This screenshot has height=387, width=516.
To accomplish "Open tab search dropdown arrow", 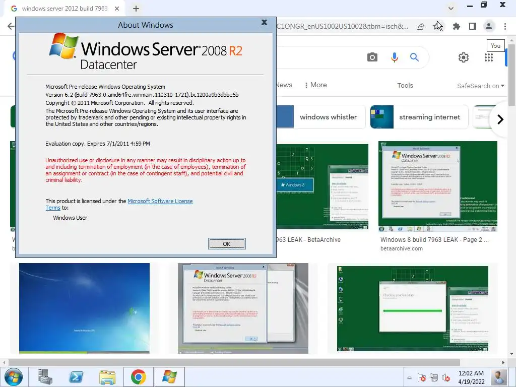I will click(x=451, y=8).
